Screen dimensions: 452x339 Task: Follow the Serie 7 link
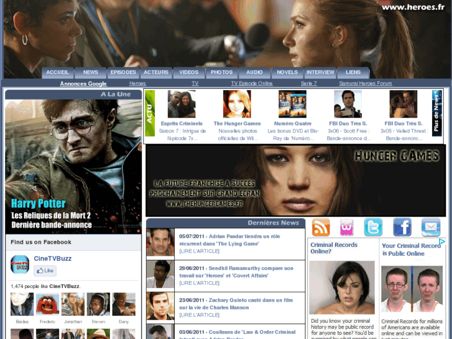[x=309, y=83]
